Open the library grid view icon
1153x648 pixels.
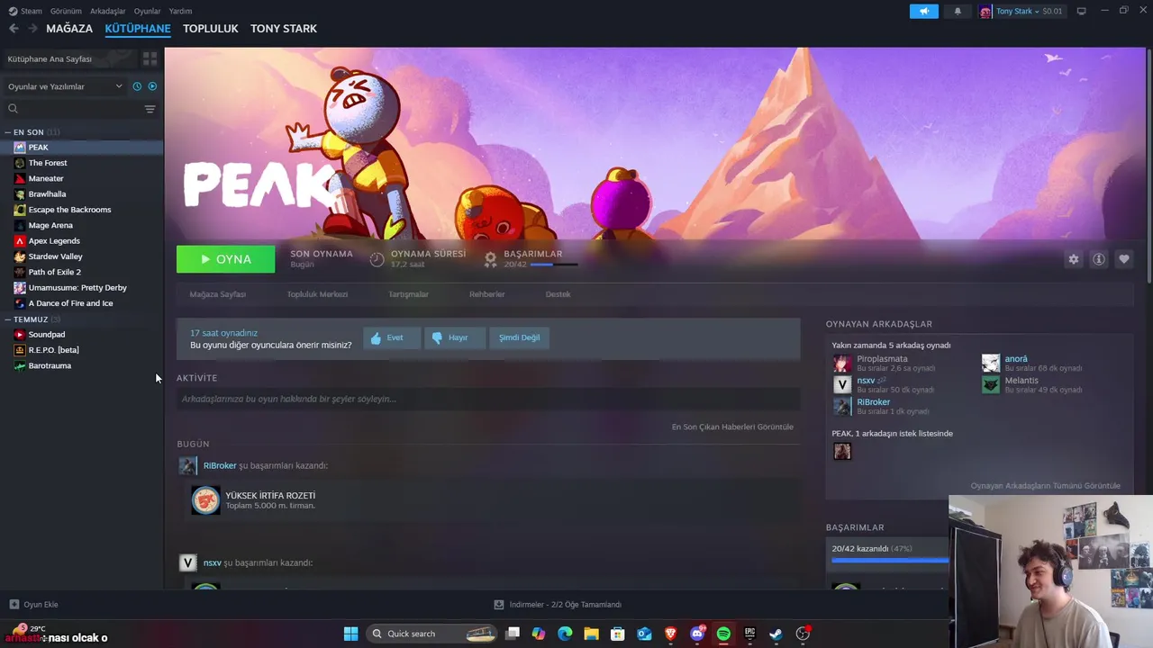[150, 58]
